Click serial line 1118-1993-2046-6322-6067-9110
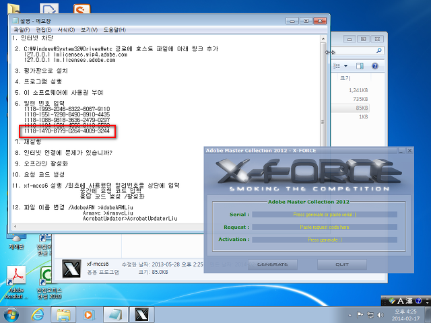 click(x=67, y=109)
